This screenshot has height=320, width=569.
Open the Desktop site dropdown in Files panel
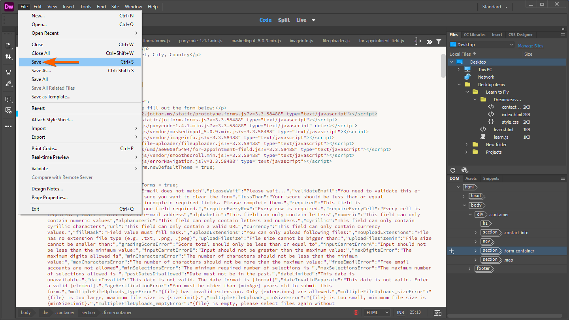[482, 45]
